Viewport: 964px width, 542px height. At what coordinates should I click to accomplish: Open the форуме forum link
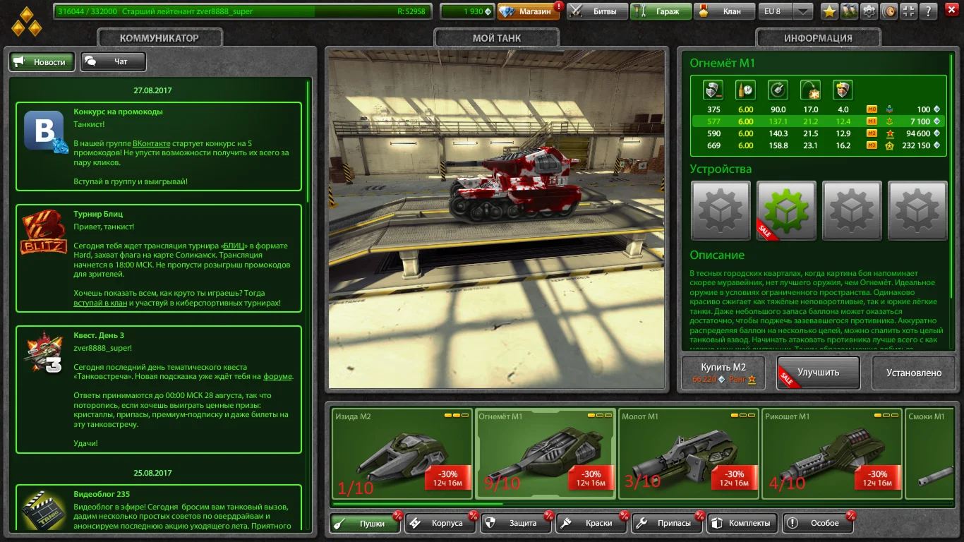(x=277, y=376)
